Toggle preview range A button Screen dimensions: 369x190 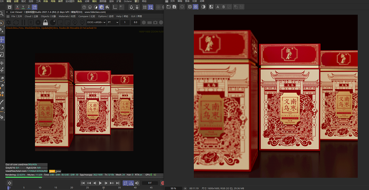pos(131,183)
